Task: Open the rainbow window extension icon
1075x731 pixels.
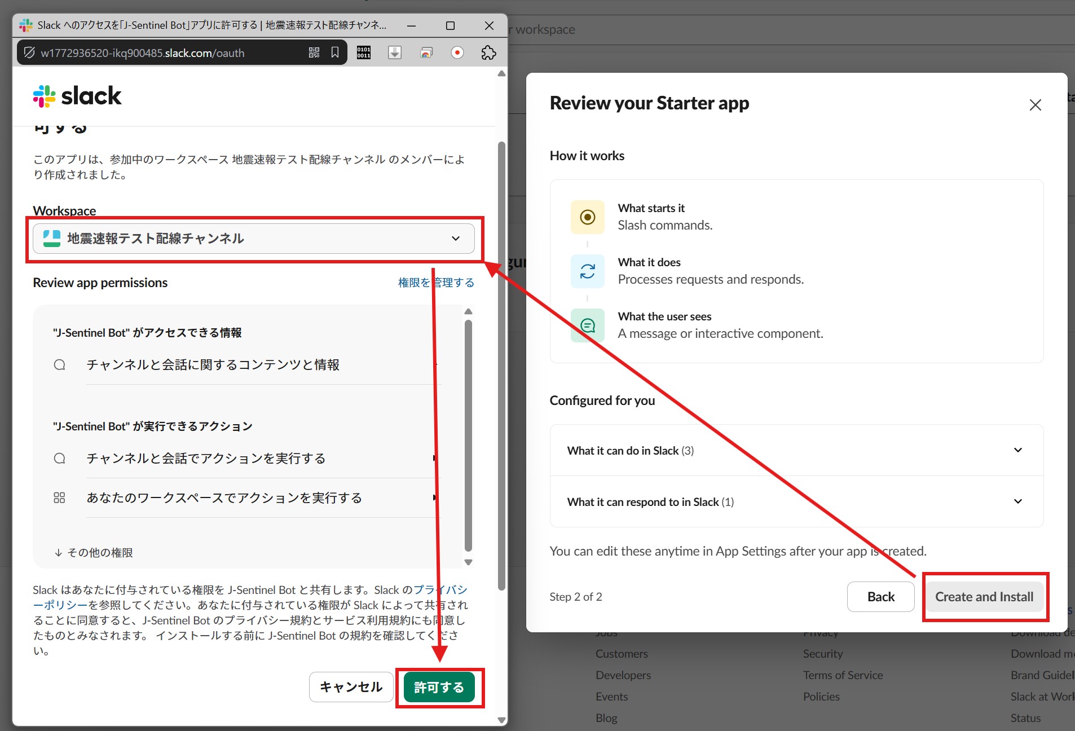Action: point(426,52)
